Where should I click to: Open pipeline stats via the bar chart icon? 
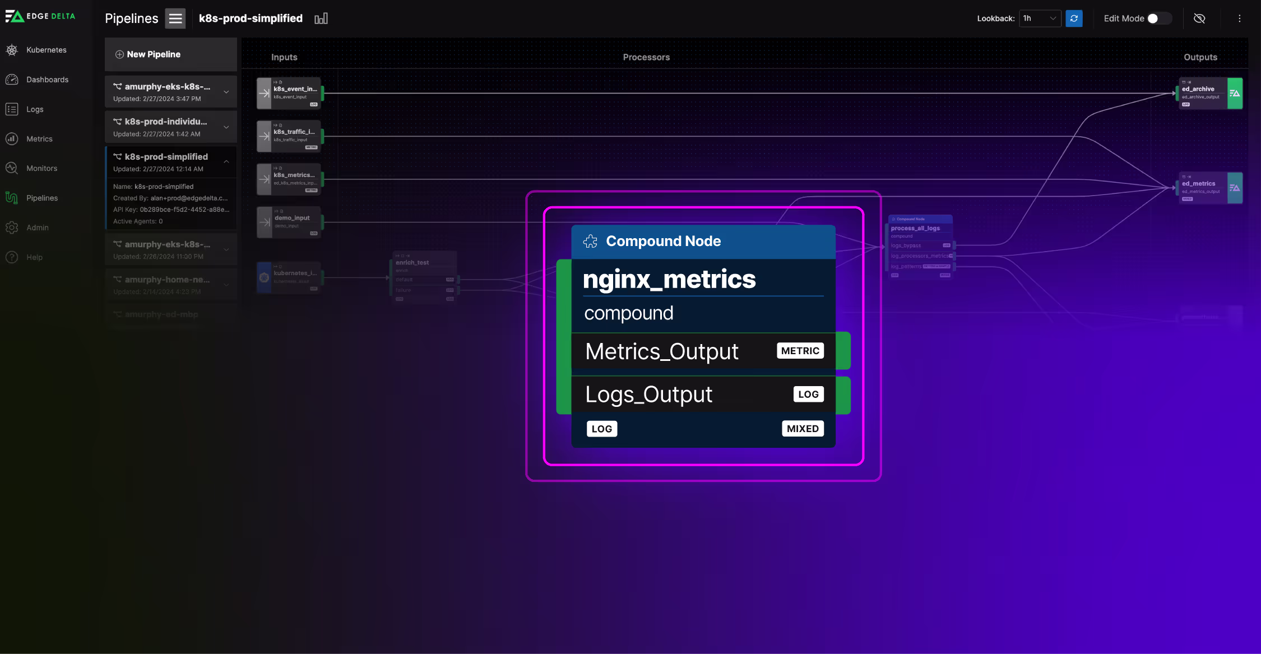coord(321,18)
